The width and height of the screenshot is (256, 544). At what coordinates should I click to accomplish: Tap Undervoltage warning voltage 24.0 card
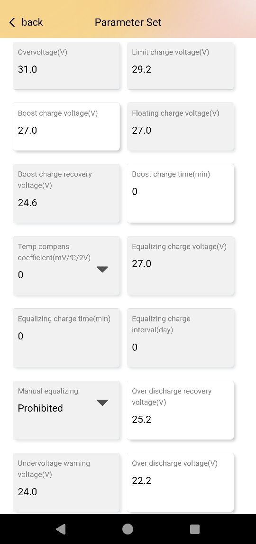click(66, 482)
